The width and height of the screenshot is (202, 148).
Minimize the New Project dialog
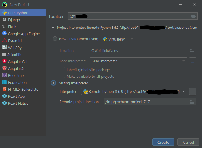(x=180, y=4)
